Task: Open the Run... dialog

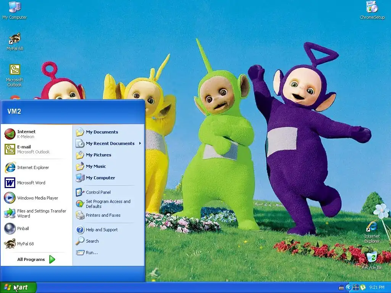Action: pos(109,253)
